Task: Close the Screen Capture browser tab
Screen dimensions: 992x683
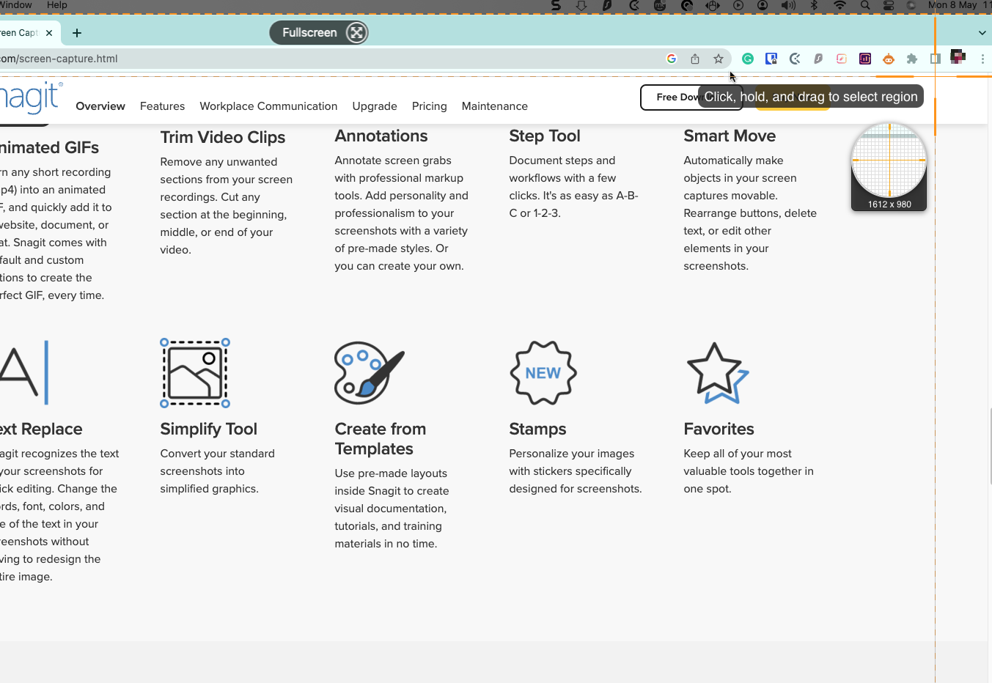Action: [x=49, y=33]
